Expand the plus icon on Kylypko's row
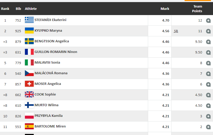The height and width of the screenshot is (135, 213). [208, 31]
